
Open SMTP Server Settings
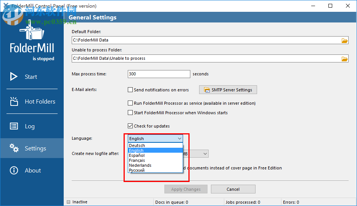click(228, 90)
